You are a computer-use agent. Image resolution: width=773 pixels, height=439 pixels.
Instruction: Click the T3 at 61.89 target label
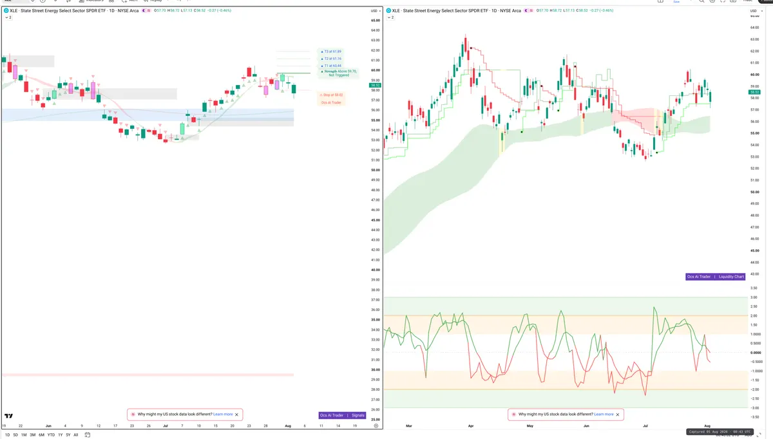pyautogui.click(x=332, y=51)
